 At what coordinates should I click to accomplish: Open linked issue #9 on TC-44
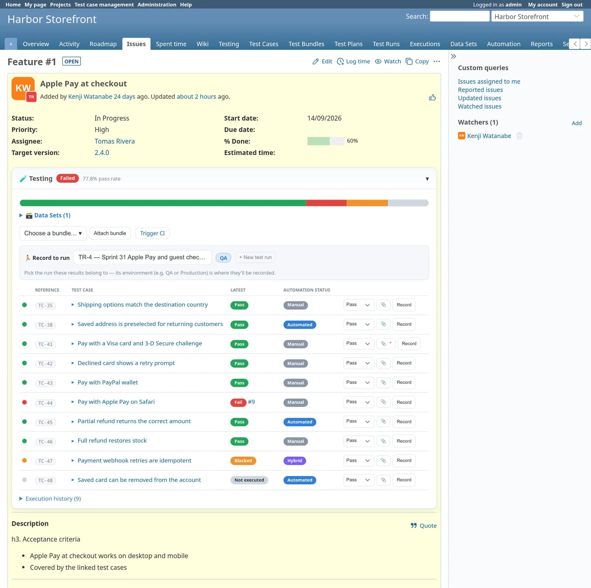251,402
